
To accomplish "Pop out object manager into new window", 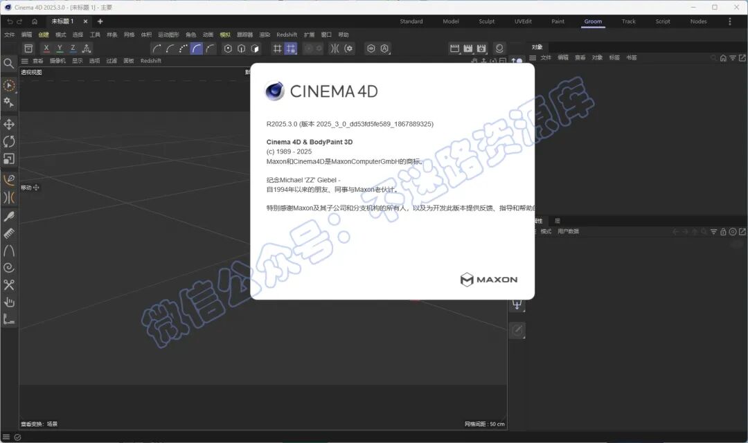I will [x=742, y=57].
